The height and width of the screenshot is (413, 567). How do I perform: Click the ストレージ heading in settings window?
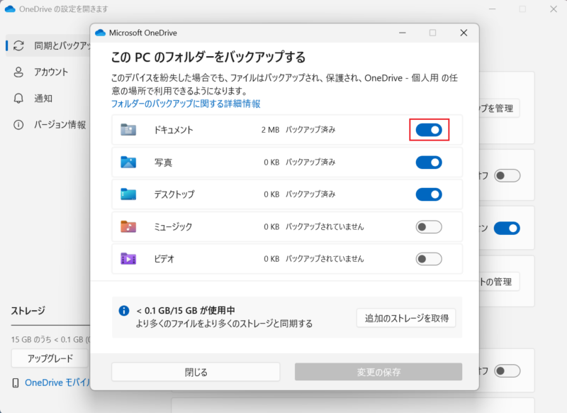(x=28, y=311)
